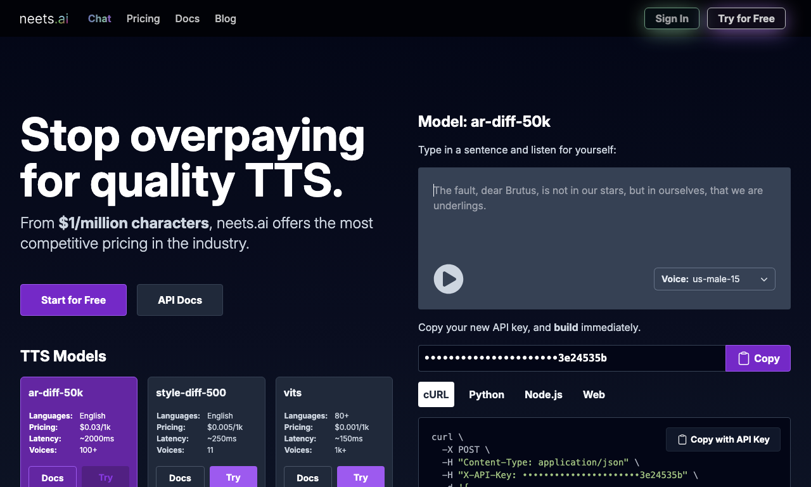
Task: Click the Content-Type header line in code
Action: (x=540, y=462)
